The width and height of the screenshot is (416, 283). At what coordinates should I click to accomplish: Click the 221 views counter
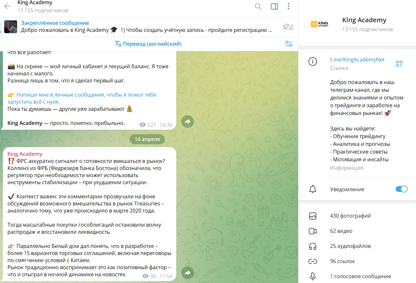[x=148, y=125]
